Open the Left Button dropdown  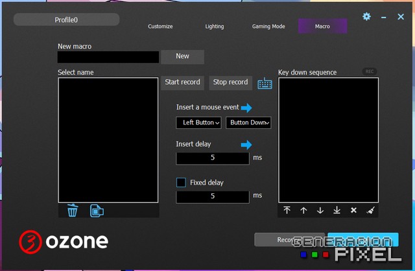(199, 123)
